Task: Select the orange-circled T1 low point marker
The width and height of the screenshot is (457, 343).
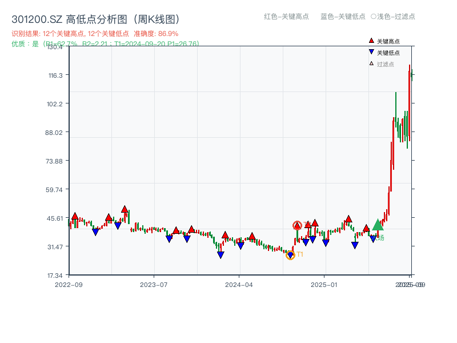Action: point(290,255)
